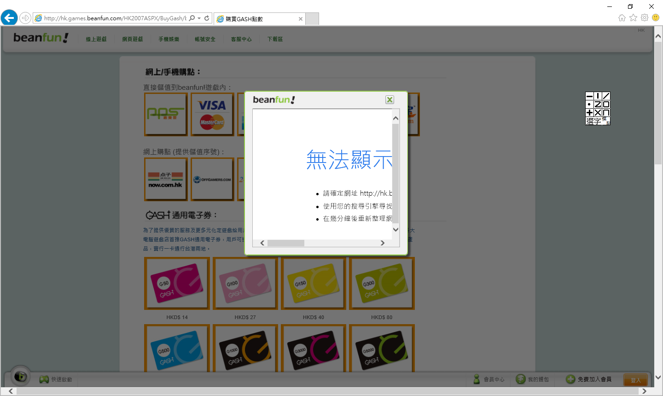
Task: Select the G150 GASH card HKD$ 40
Action: point(313,283)
